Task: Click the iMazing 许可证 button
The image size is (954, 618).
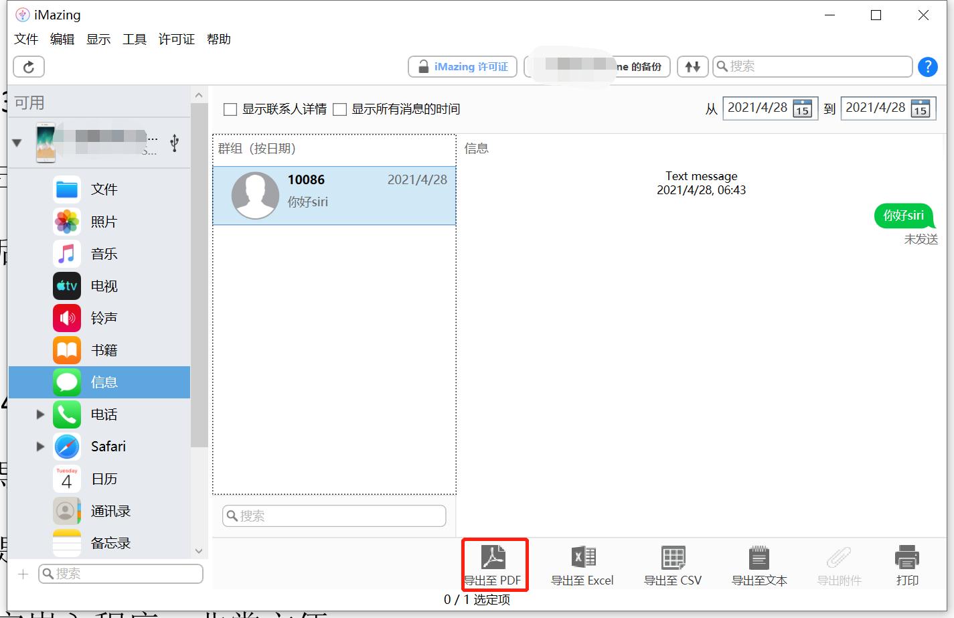Action: click(x=462, y=66)
